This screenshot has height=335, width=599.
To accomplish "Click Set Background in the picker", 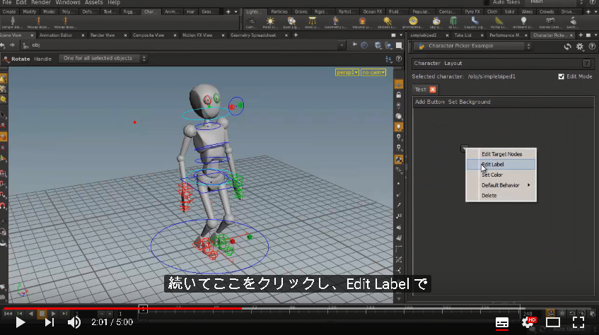I will pyautogui.click(x=469, y=102).
